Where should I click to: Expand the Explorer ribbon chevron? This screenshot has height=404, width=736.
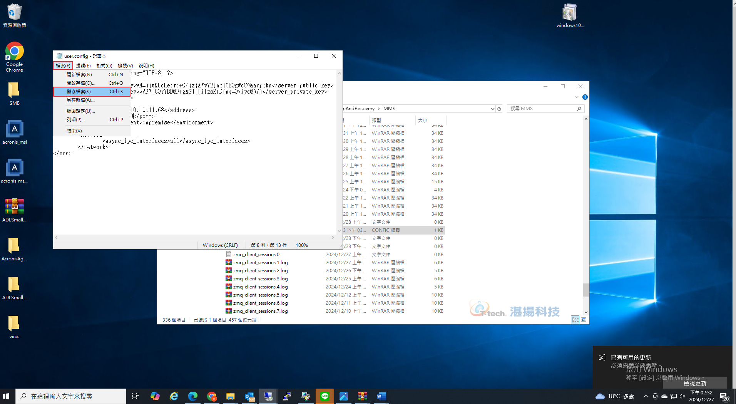(576, 97)
